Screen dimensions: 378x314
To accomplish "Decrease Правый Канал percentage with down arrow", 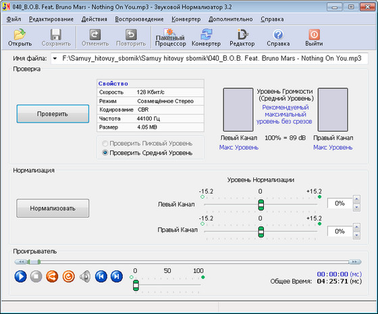I will 356,235.
